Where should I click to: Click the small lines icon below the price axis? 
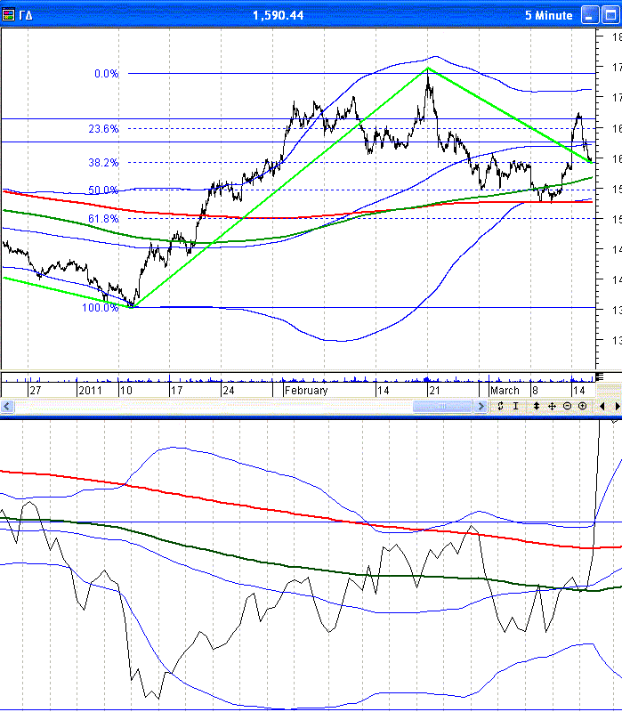(599, 376)
